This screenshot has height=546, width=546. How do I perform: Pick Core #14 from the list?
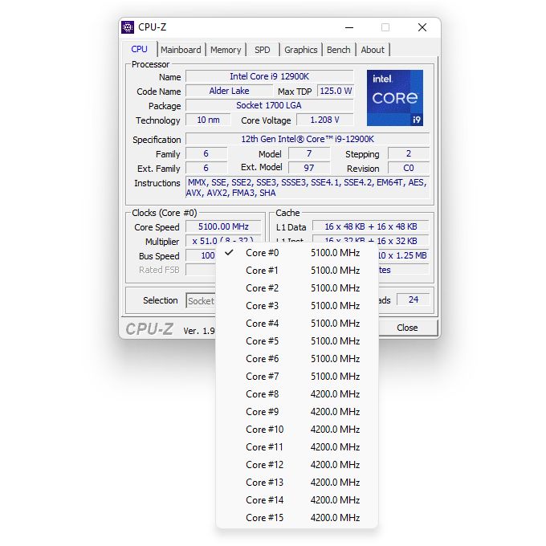[296, 500]
